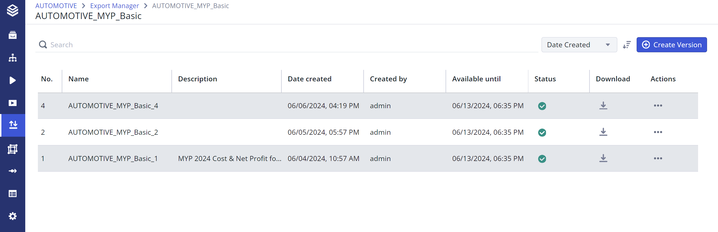Open the archive box sidebar icon
Viewport: 718px width, 232px height.
click(x=13, y=35)
